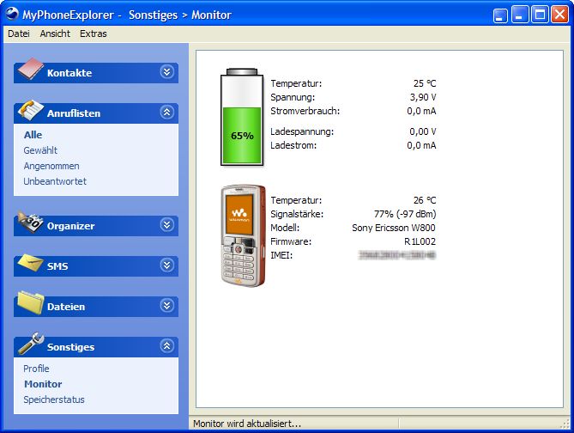Image resolution: width=574 pixels, height=433 pixels.
Task: Select the Gewählt dialed calls list
Action: click(40, 150)
